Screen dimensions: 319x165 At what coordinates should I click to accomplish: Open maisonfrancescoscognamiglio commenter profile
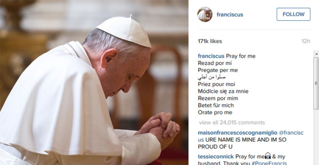coord(237,133)
